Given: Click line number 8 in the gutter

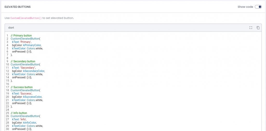Looking at the screenshot, I should tap(7, 58).
